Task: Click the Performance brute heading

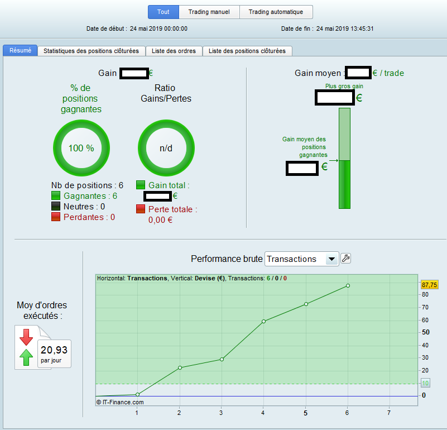Action: [227, 259]
